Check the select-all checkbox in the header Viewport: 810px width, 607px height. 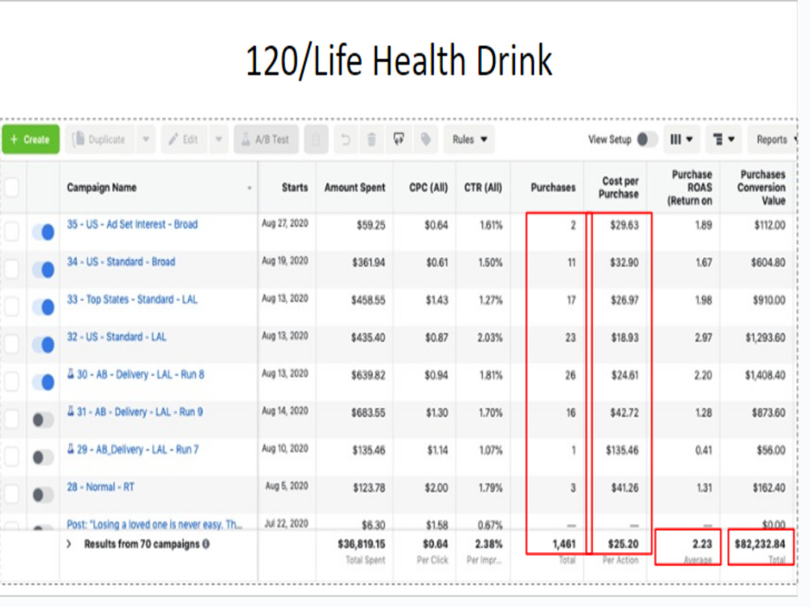coord(12,186)
